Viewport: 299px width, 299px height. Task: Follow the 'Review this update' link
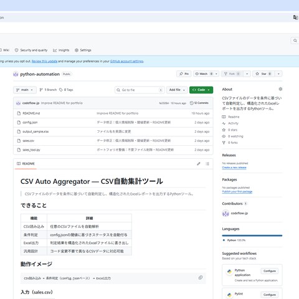click(x=44, y=61)
